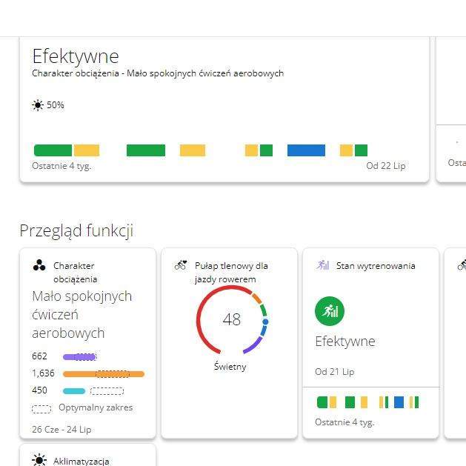The height and width of the screenshot is (466, 466).
Task: Click the standalone yellow bar in top timeline
Action: pyautogui.click(x=193, y=150)
